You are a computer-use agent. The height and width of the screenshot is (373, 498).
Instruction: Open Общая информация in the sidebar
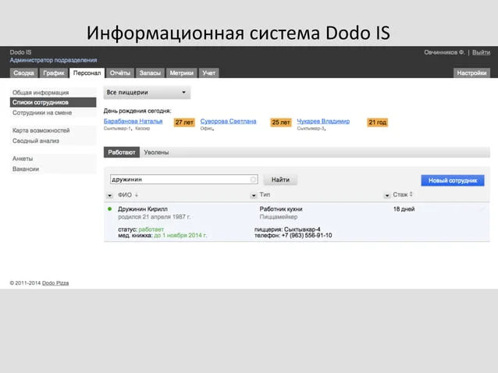[53, 92]
